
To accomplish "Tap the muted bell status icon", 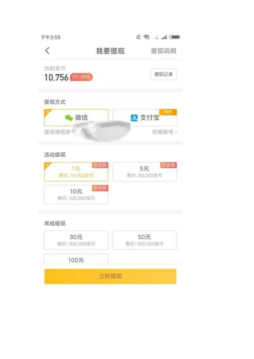I will 139,37.
